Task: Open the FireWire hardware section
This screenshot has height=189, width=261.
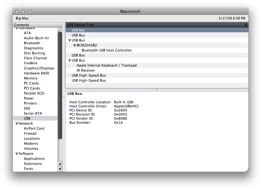Action: [x=31, y=63]
